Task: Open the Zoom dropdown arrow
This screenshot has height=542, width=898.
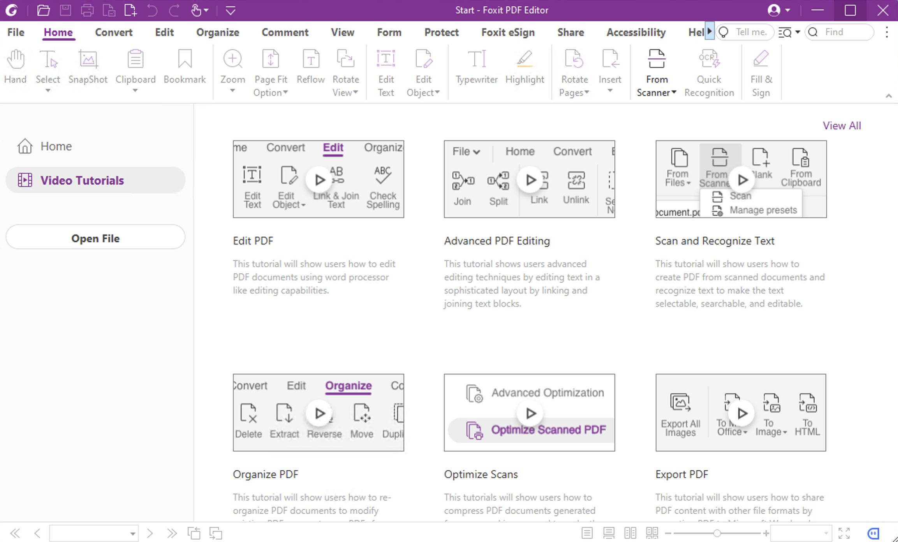Action: click(232, 91)
